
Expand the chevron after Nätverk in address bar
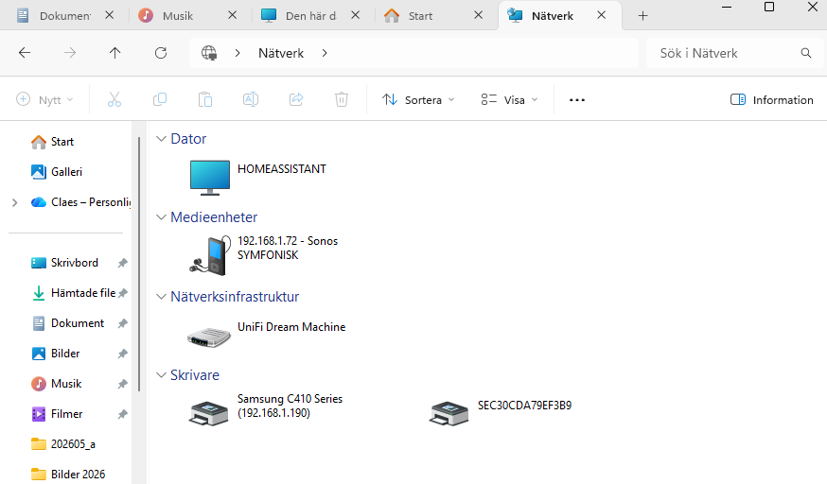[325, 53]
